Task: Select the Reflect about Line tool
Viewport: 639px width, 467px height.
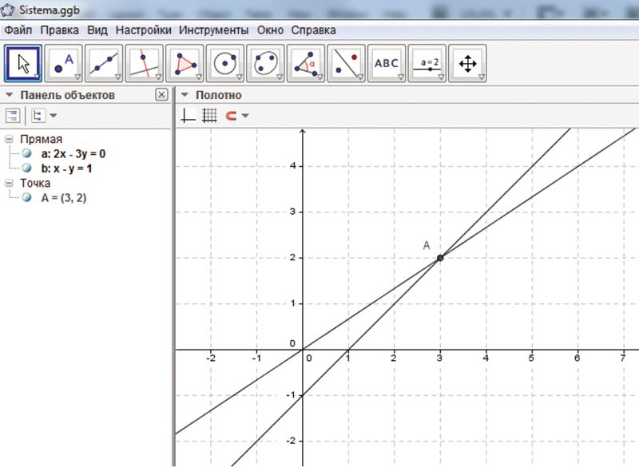Action: click(x=346, y=64)
